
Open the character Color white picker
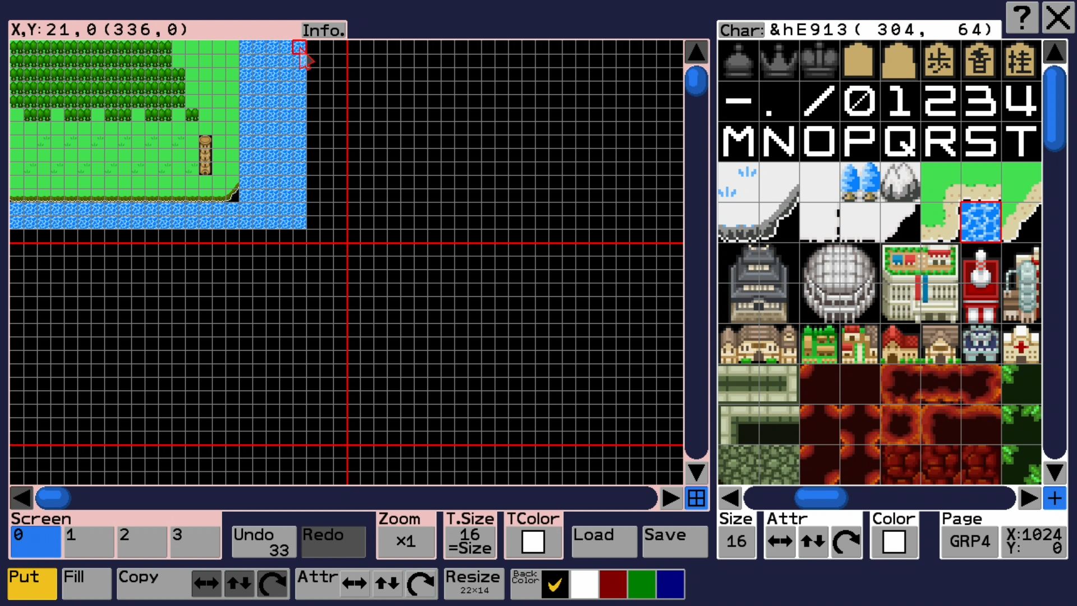coord(894,542)
